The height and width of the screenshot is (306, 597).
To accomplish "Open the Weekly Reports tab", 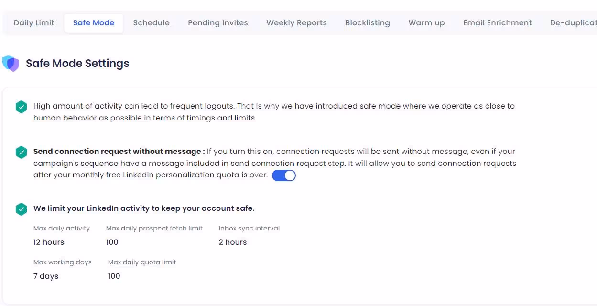I will 296,22.
